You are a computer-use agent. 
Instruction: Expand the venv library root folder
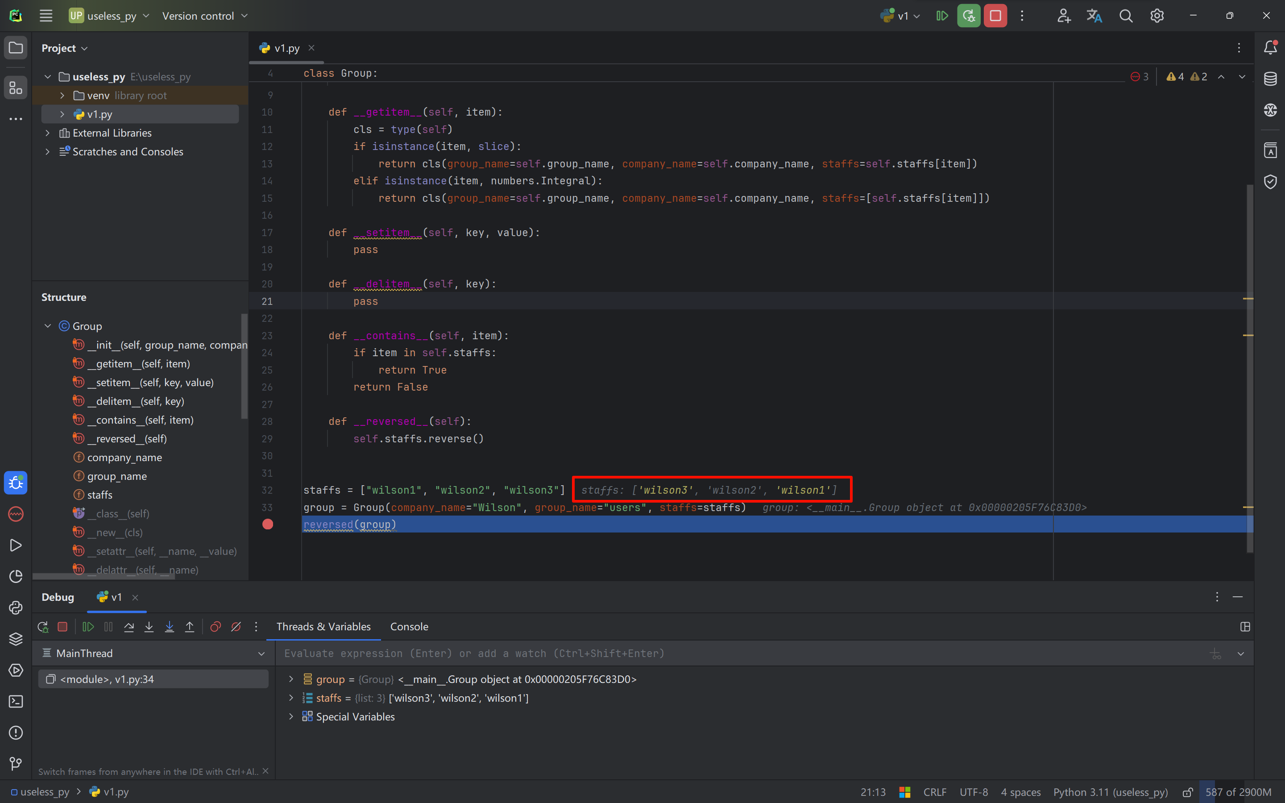point(62,96)
